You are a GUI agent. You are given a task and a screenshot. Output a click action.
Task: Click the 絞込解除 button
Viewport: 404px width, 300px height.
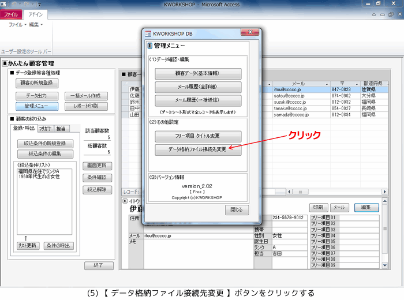click(97, 190)
